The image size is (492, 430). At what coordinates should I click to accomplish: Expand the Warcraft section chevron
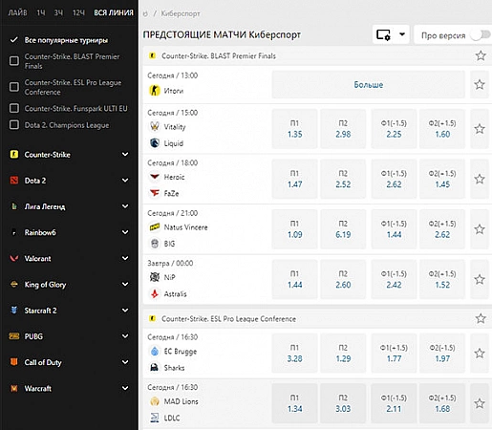pos(125,388)
